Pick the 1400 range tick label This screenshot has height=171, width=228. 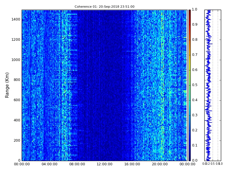pos(16,19)
